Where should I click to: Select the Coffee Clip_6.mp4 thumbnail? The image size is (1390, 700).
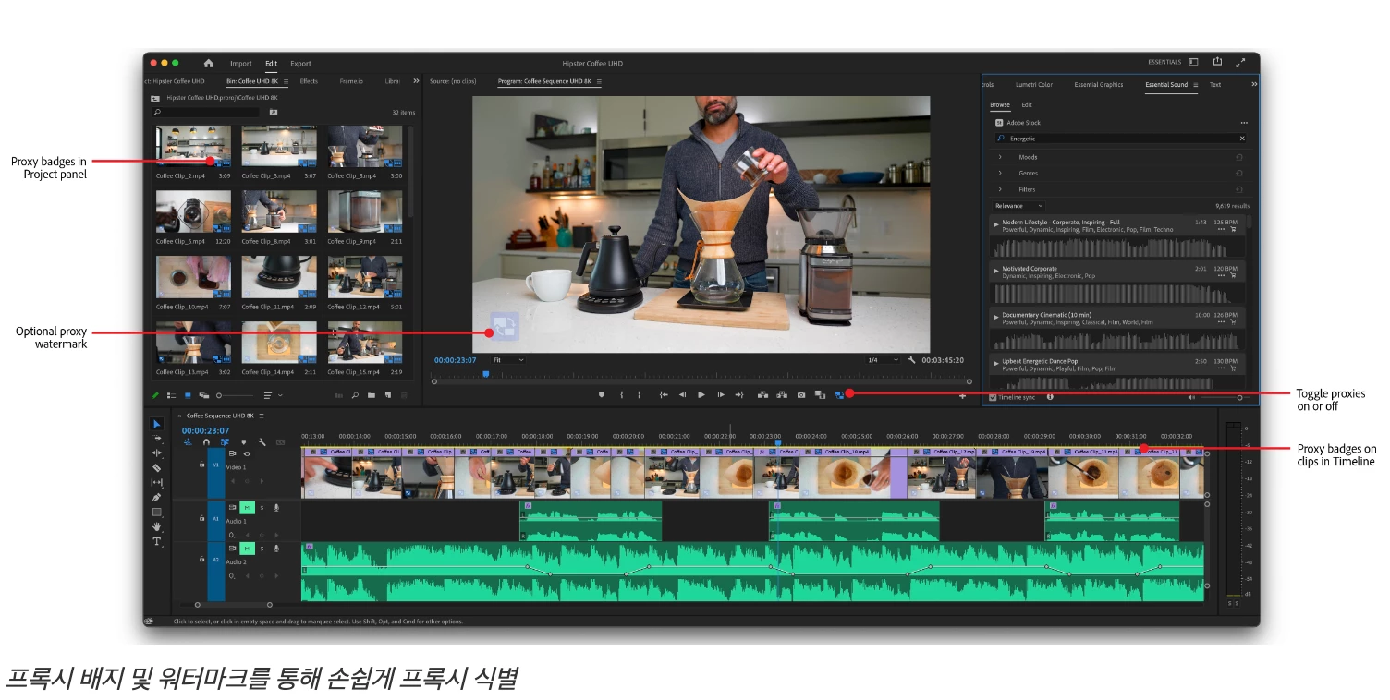click(193, 211)
